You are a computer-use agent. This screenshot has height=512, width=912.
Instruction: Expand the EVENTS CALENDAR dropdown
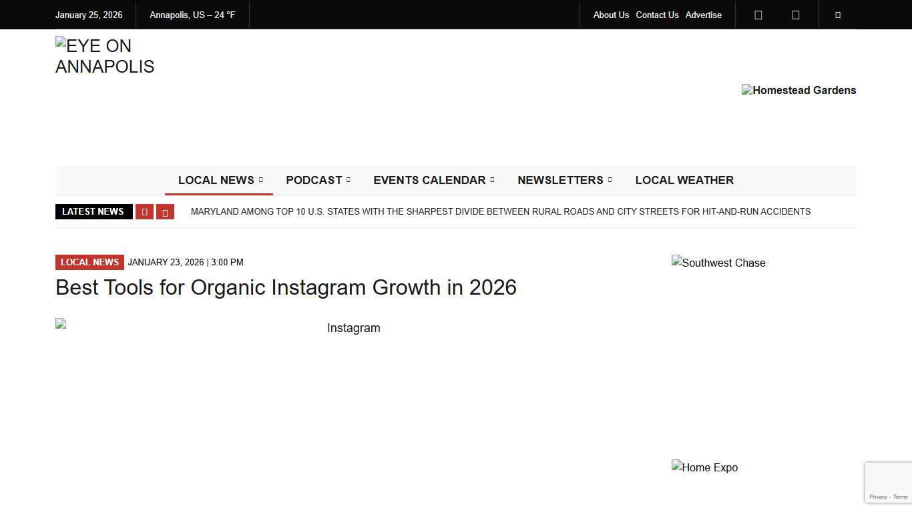click(x=429, y=180)
